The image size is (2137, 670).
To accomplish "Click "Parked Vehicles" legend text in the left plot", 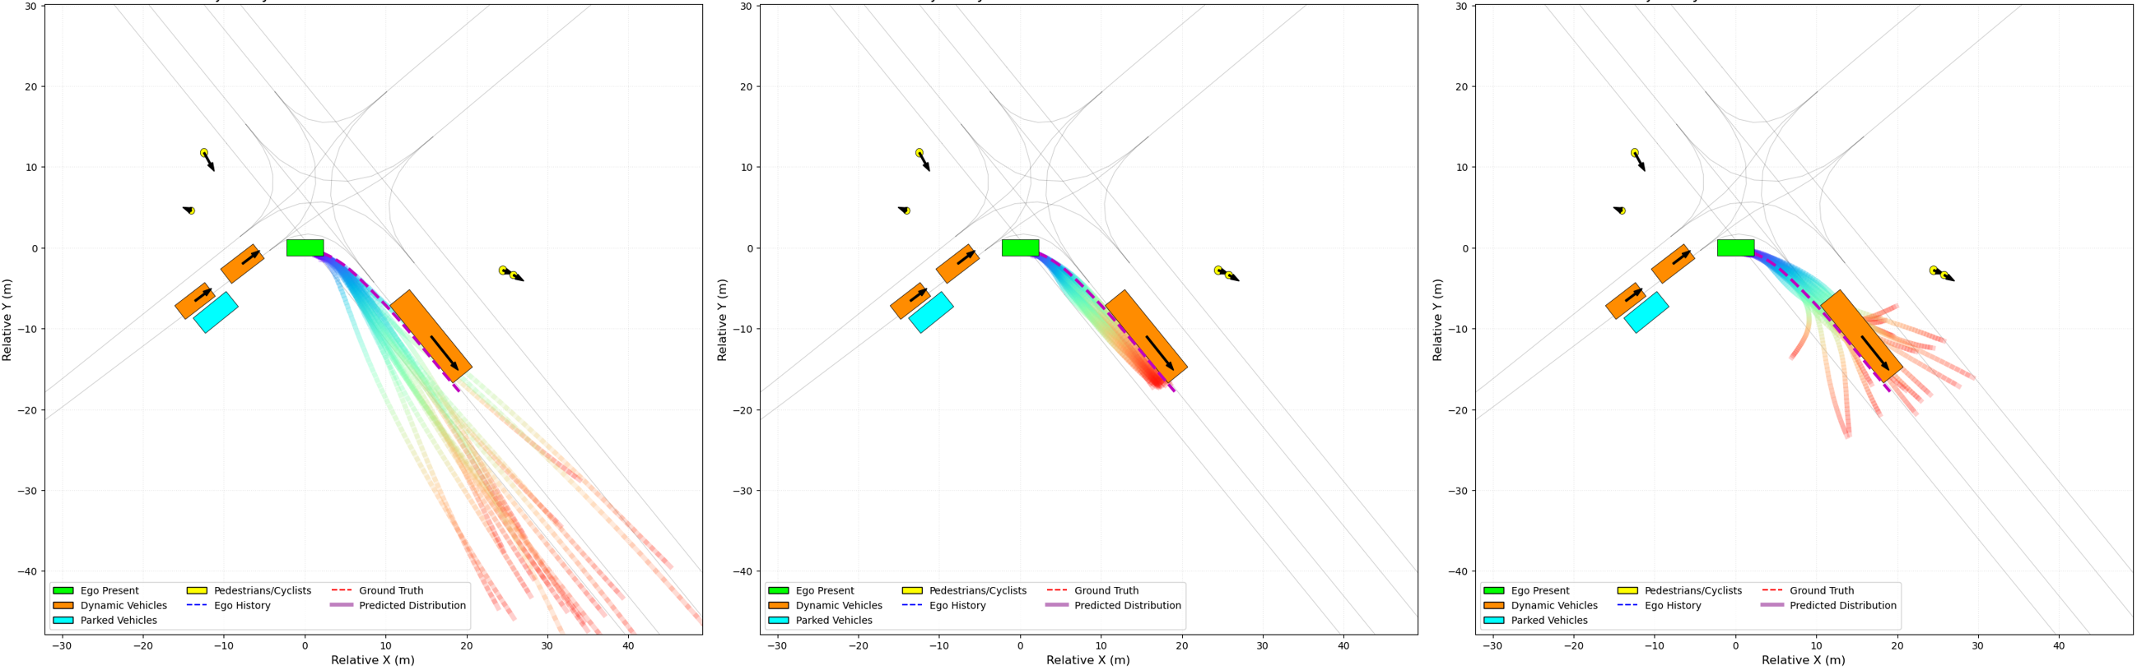I will pos(119,621).
